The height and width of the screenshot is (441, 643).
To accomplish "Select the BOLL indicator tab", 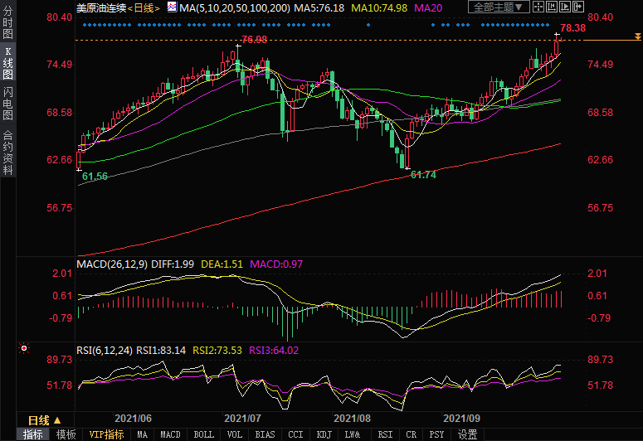I will (203, 434).
